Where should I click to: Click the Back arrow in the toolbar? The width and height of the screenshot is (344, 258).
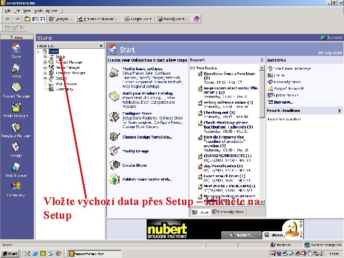point(8,19)
